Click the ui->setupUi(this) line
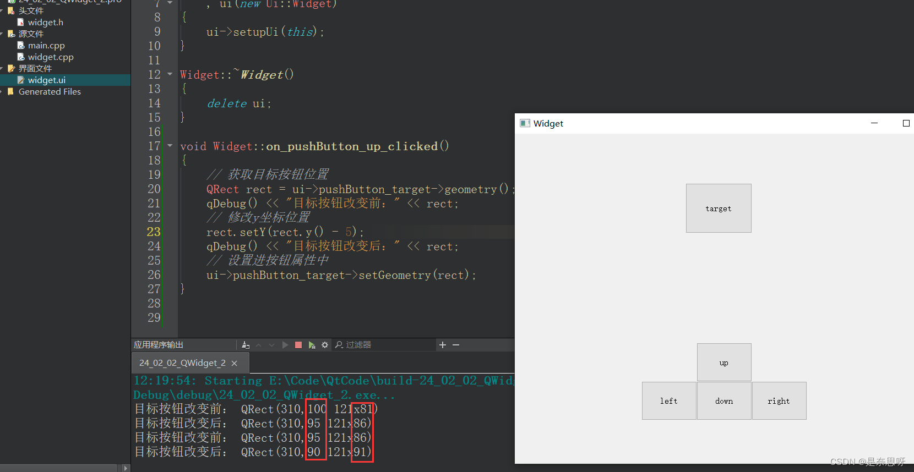The width and height of the screenshot is (914, 472). click(265, 32)
